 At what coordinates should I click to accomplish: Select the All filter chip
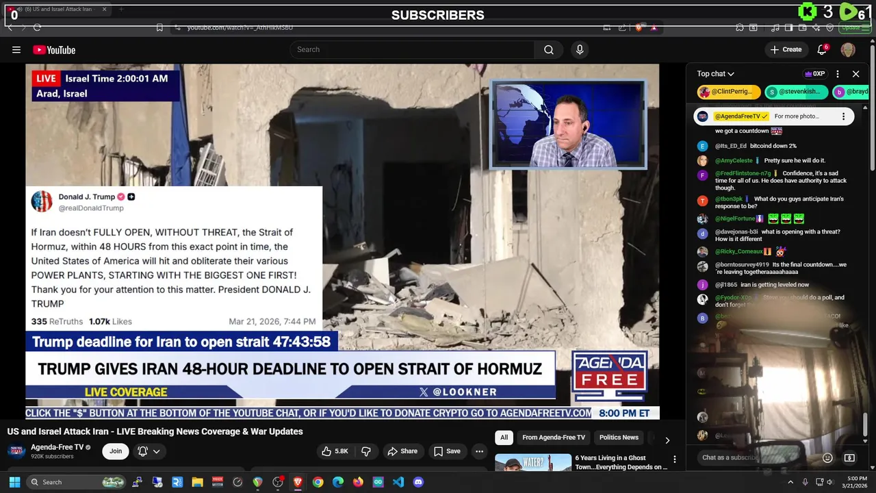point(504,438)
